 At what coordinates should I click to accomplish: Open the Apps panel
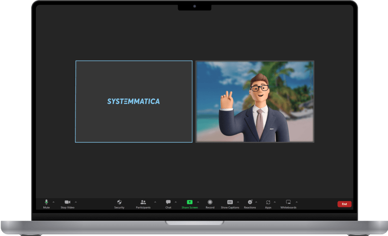(x=268, y=204)
